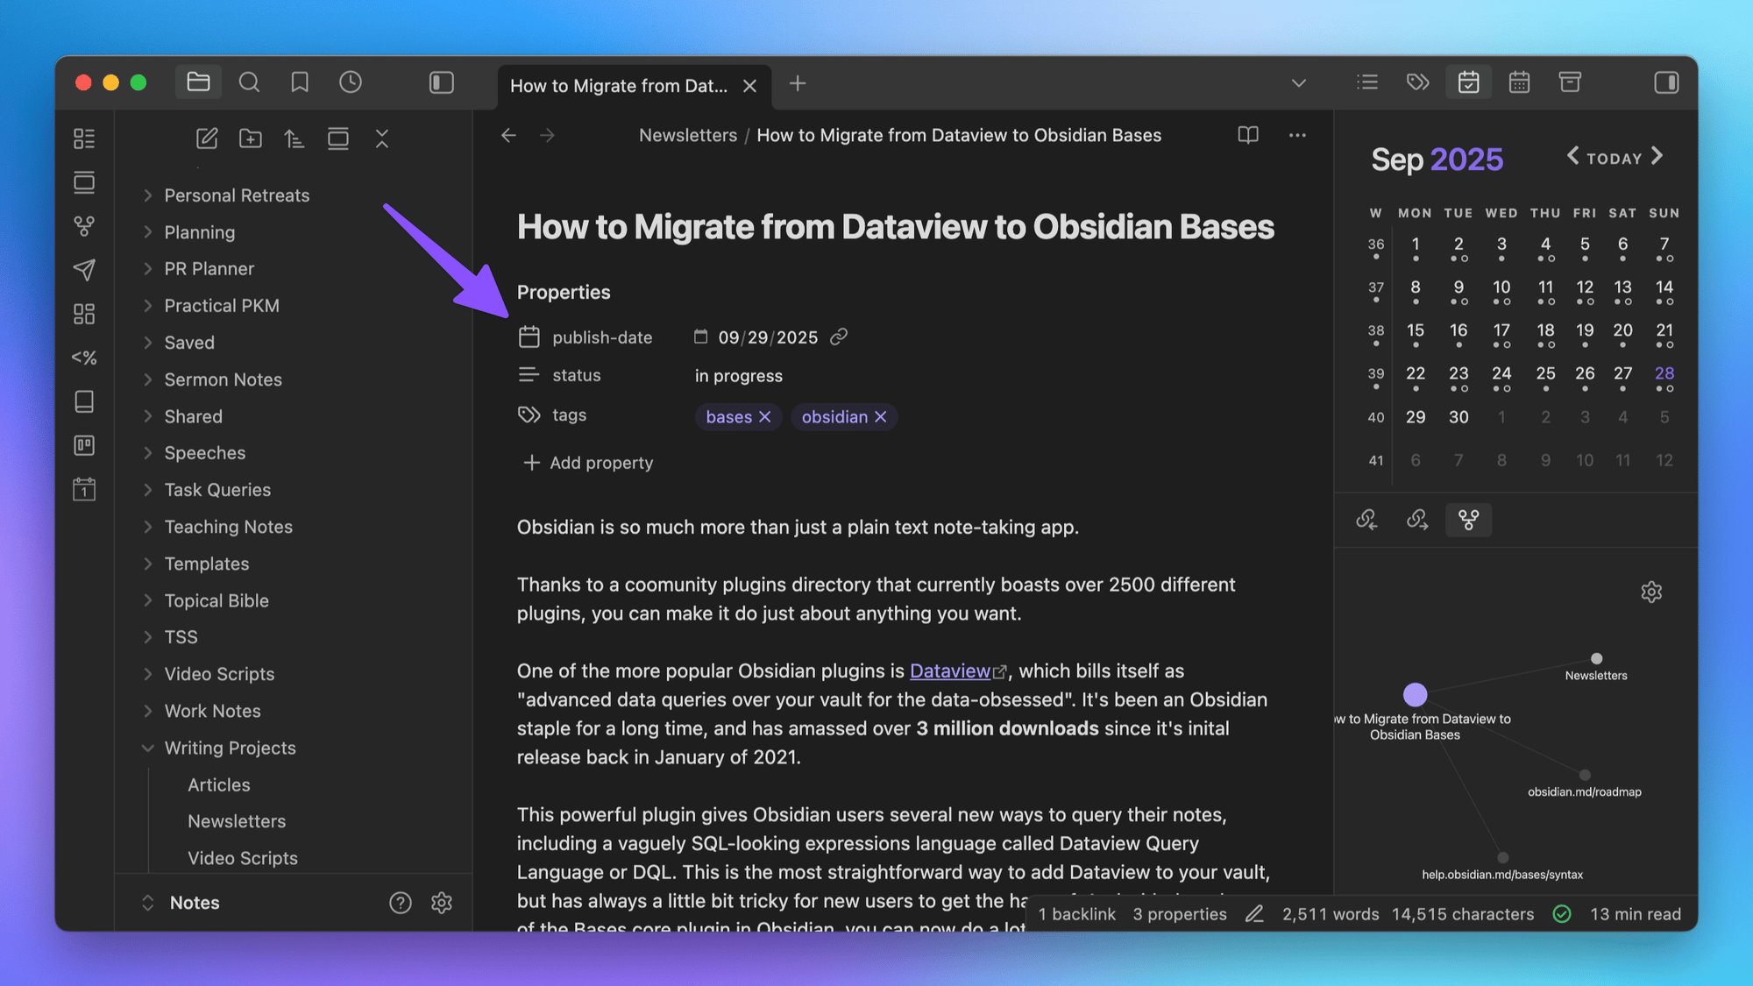Expand the Sermon Notes folder
Image resolution: width=1753 pixels, height=986 pixels.
click(148, 380)
